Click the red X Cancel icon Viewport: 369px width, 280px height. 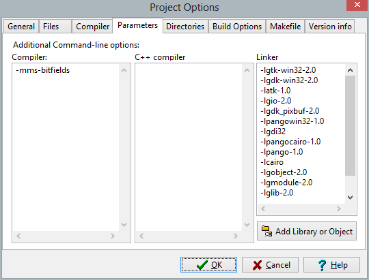[x=257, y=265]
